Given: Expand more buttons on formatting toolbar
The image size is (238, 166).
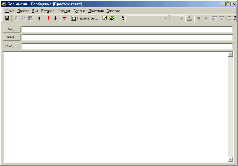Looking at the screenshot, I should pos(235,18).
